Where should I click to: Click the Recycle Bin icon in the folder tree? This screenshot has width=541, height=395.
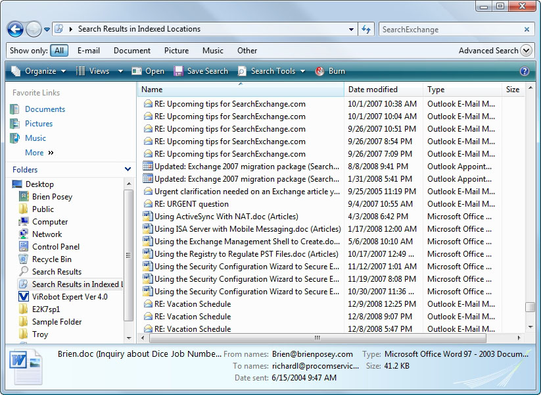coord(24,259)
